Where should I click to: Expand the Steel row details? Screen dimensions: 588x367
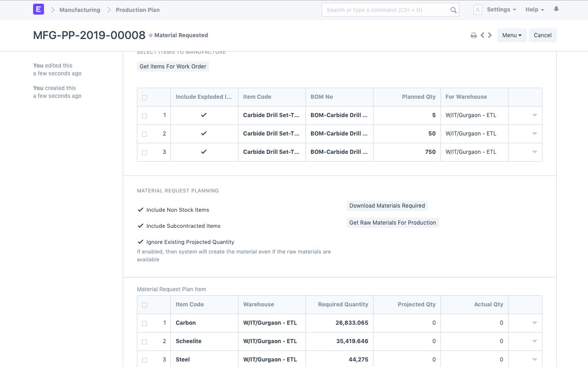click(x=535, y=360)
